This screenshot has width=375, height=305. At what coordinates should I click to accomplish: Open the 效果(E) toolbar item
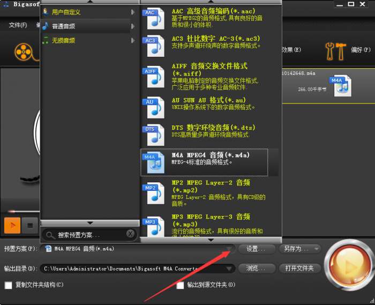(x=291, y=50)
